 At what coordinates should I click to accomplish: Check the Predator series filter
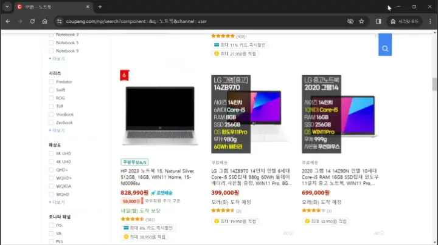[51, 82]
